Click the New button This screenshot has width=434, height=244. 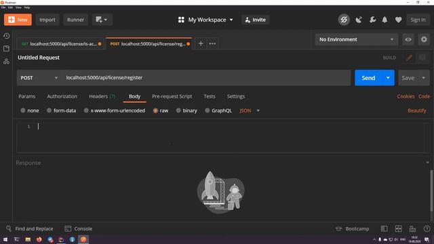pos(18,20)
